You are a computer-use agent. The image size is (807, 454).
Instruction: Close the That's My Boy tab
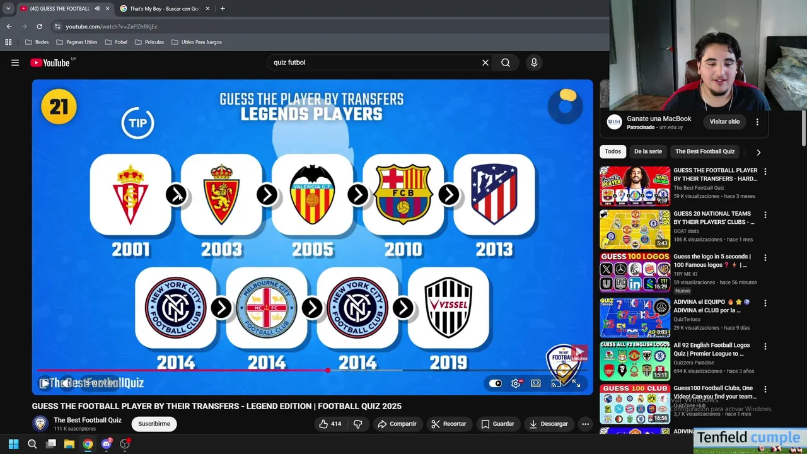pos(207,9)
